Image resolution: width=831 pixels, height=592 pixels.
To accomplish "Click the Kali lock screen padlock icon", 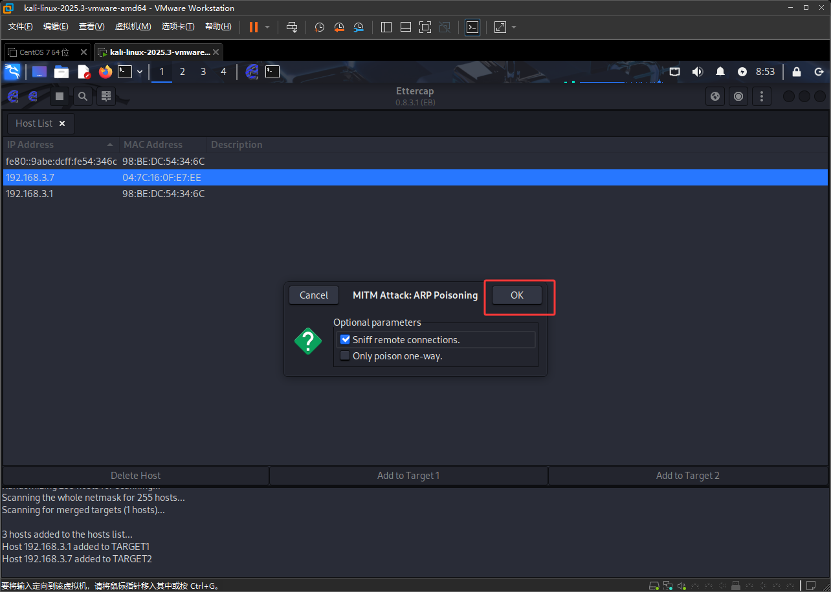I will tap(797, 72).
